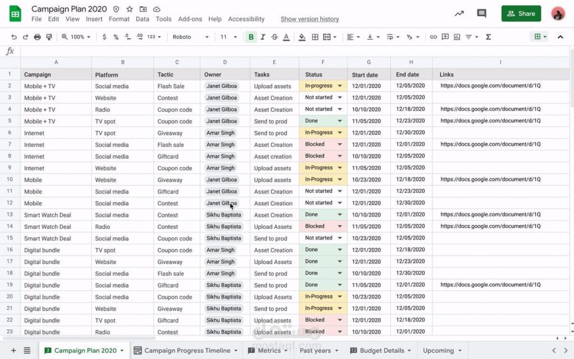This screenshot has width=574, height=359.
Task: Open vertical align dropdown
Action: pos(373,37)
